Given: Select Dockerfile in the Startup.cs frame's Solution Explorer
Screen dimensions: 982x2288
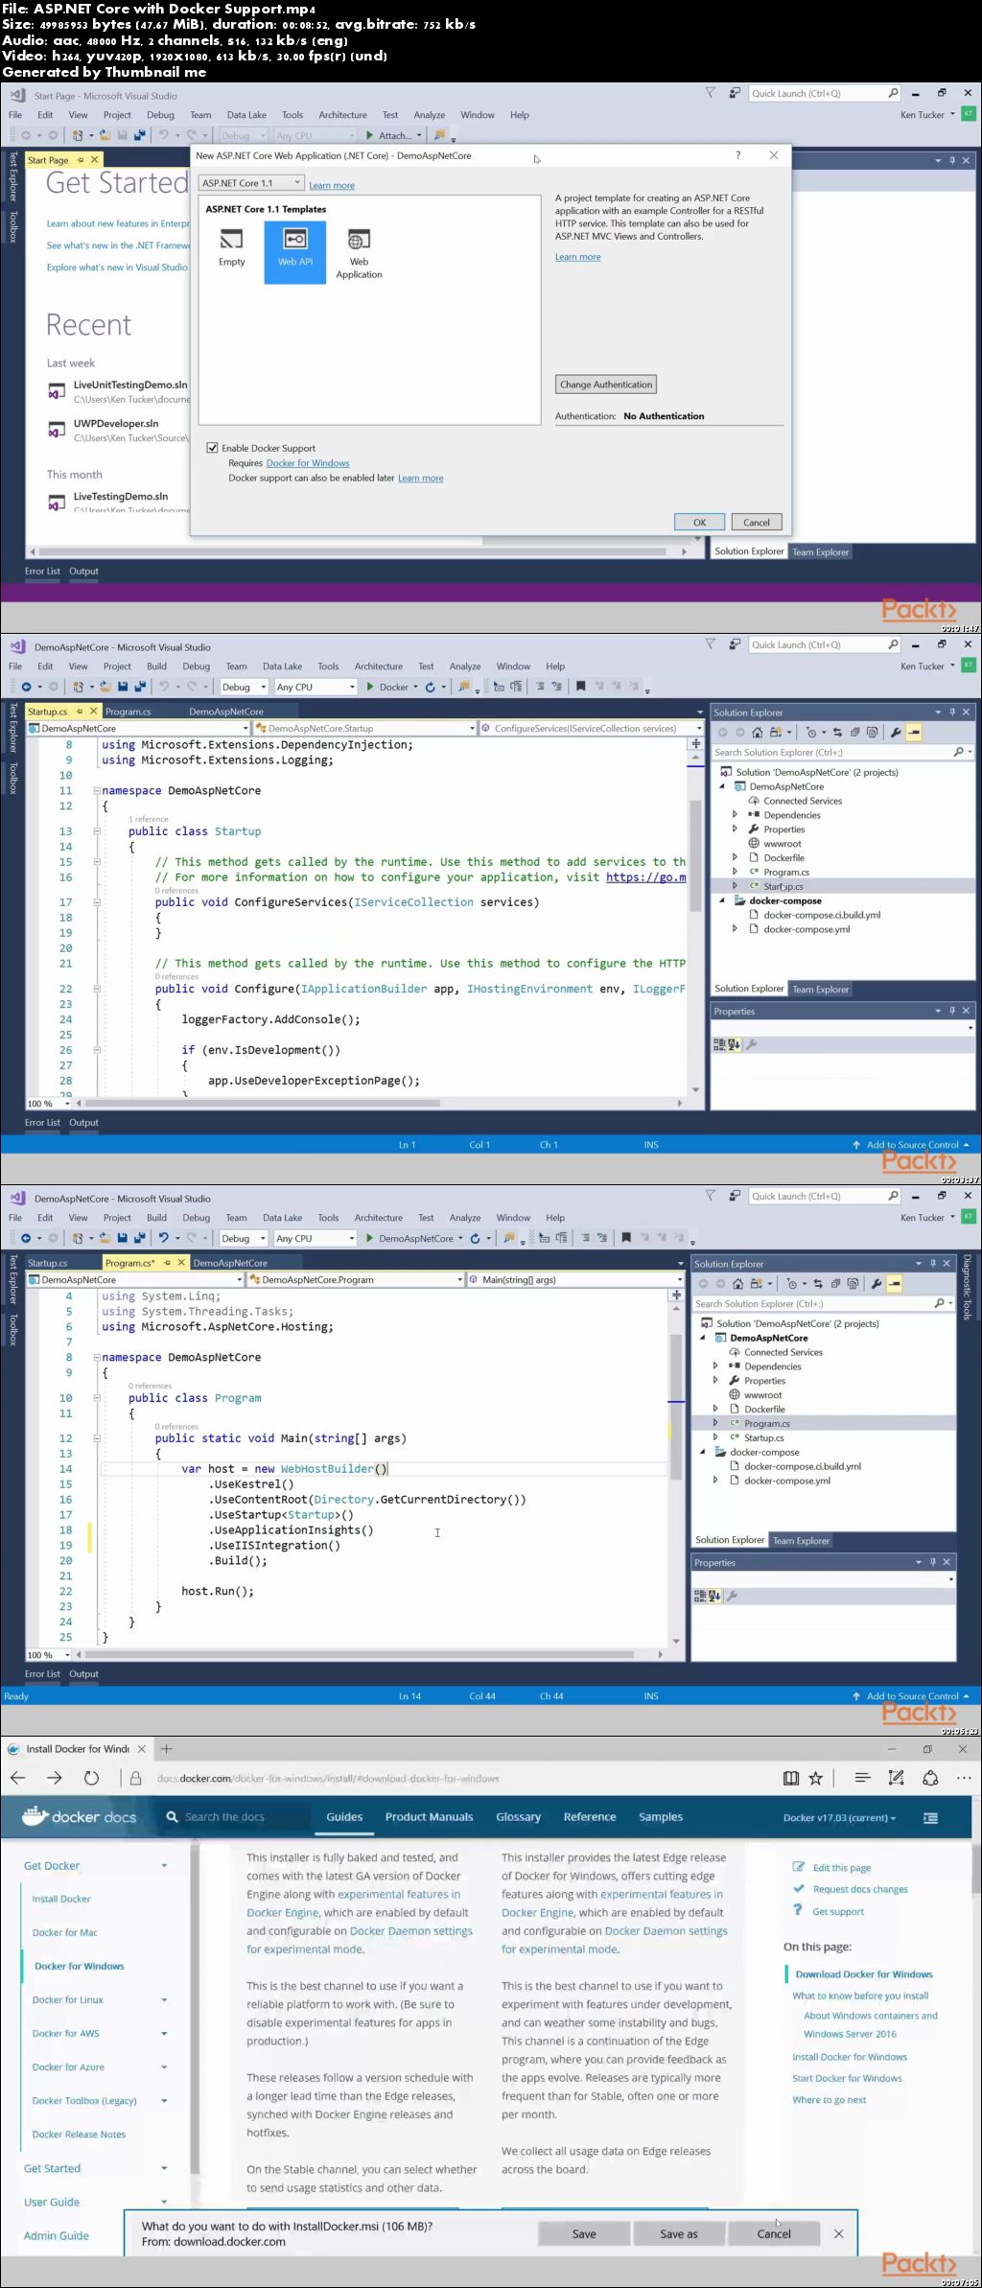Looking at the screenshot, I should pyautogui.click(x=783, y=858).
